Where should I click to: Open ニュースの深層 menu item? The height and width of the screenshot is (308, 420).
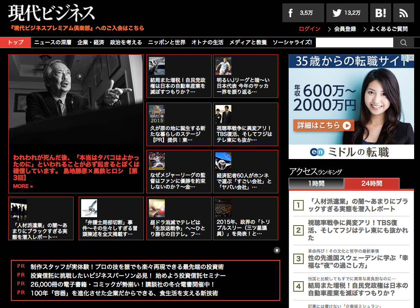[53, 42]
